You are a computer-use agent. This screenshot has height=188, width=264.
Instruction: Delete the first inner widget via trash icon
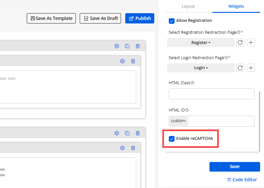133,61
